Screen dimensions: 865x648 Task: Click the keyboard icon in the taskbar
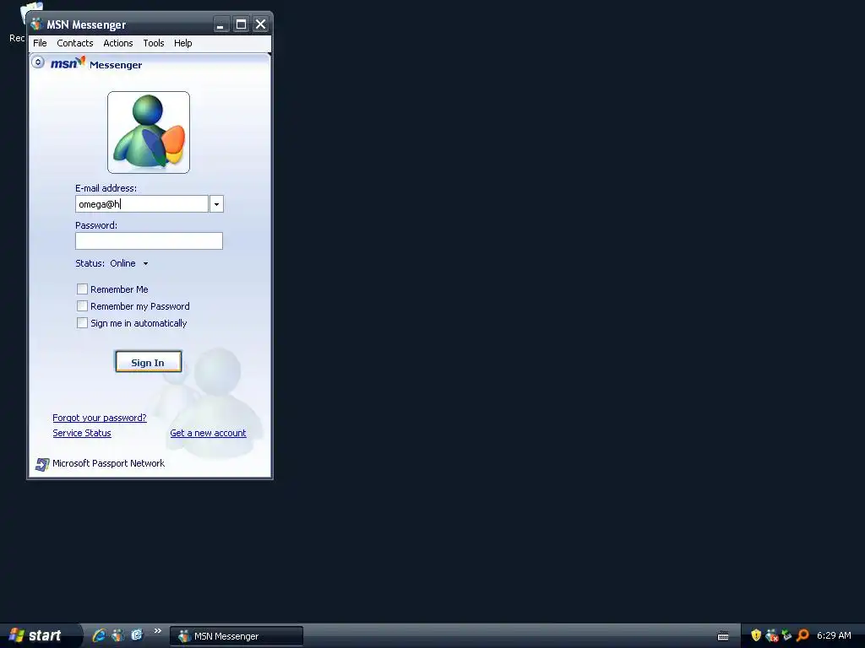pos(723,636)
